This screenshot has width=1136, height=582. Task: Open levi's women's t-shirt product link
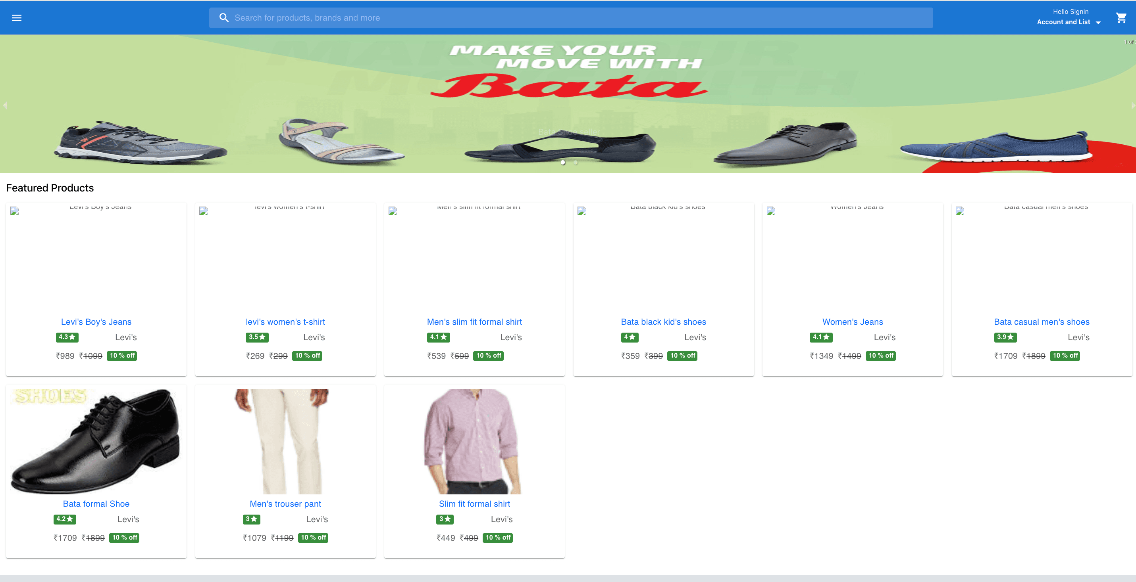(285, 322)
